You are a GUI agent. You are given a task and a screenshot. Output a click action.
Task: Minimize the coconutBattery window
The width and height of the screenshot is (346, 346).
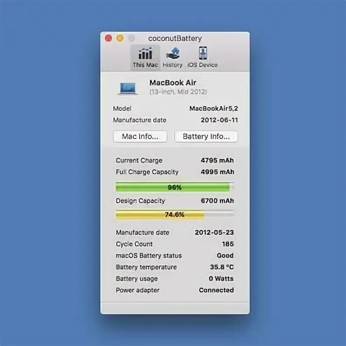tap(120, 38)
